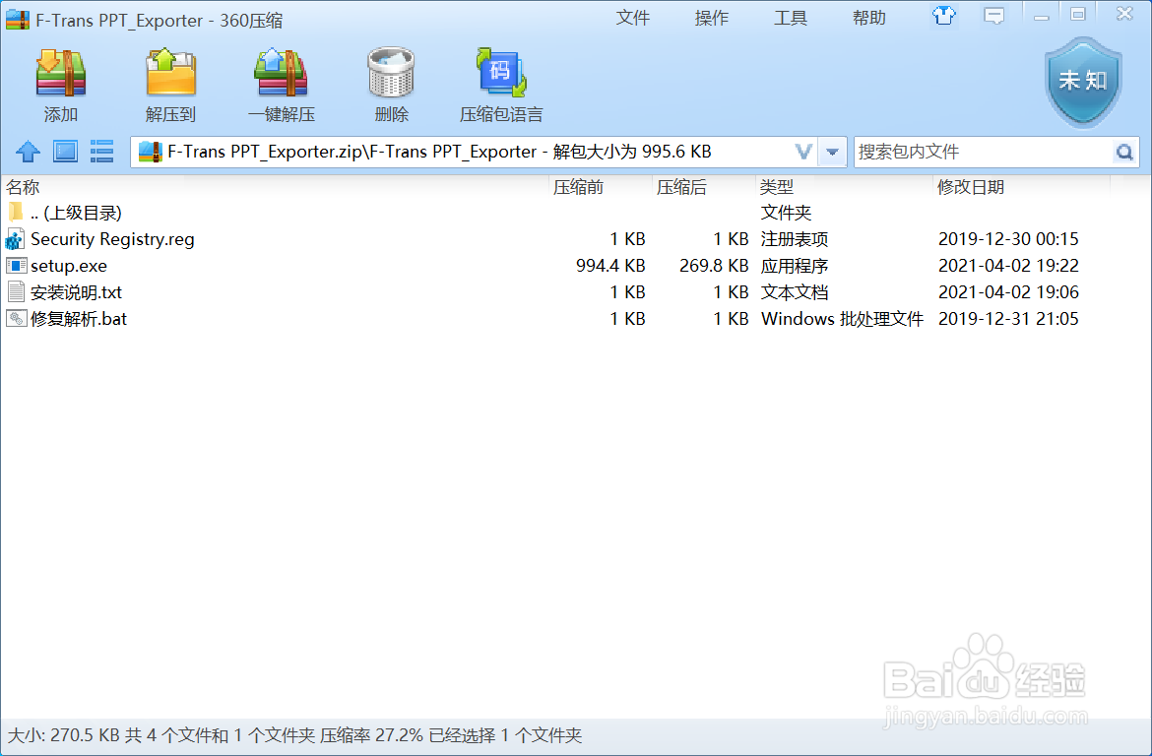Click the 解压到 (Extract to) icon
Viewport: 1152px width, 756px height.
[170, 74]
